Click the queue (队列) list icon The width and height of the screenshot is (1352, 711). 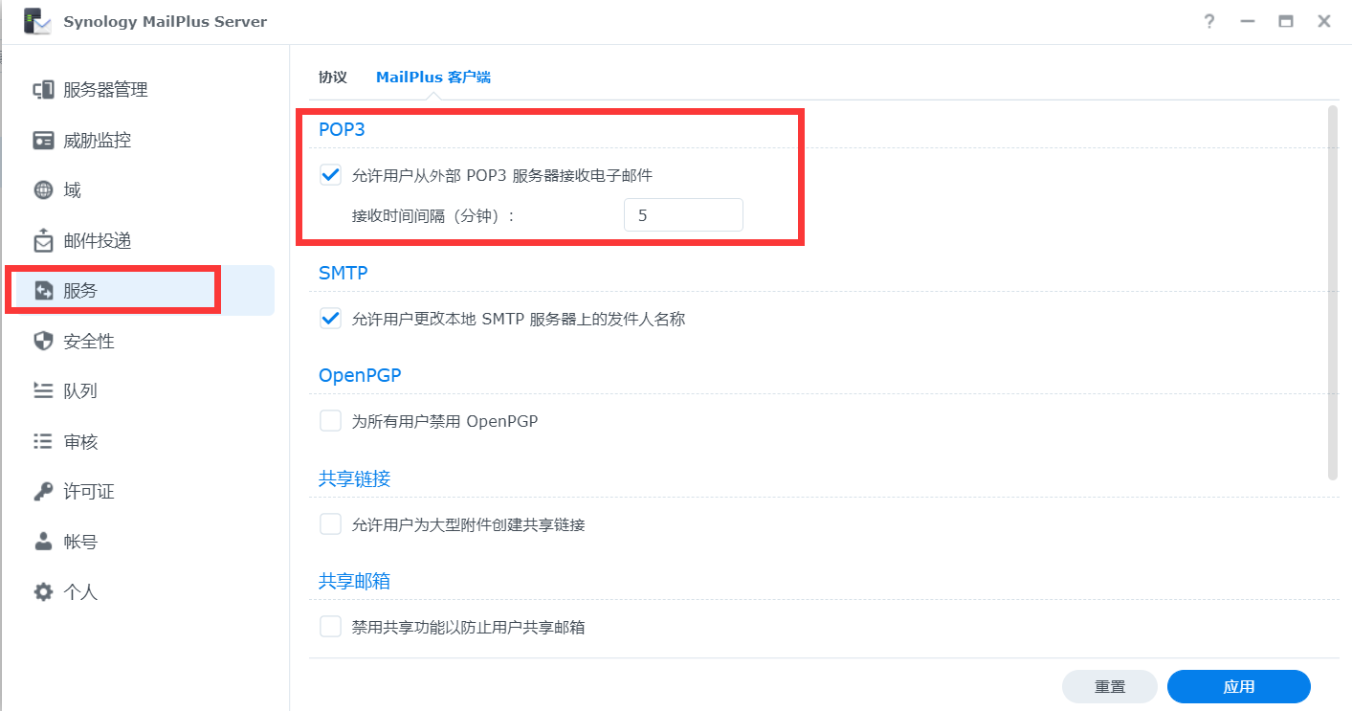pos(43,390)
